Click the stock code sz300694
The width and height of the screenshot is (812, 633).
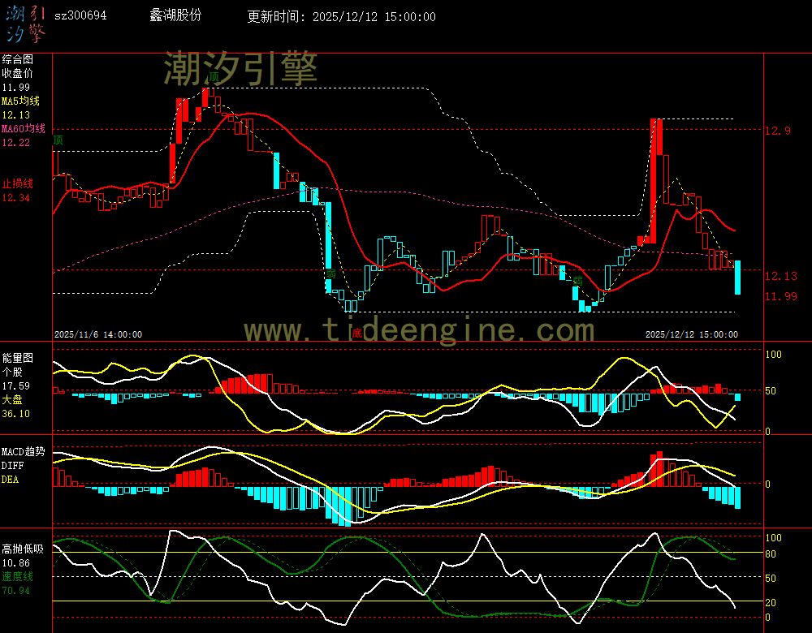80,16
